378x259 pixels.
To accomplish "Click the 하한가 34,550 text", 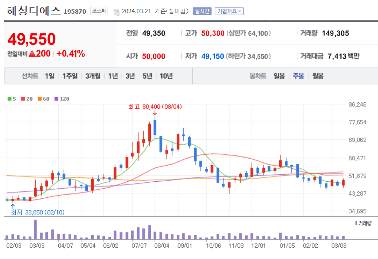I will 248,56.
